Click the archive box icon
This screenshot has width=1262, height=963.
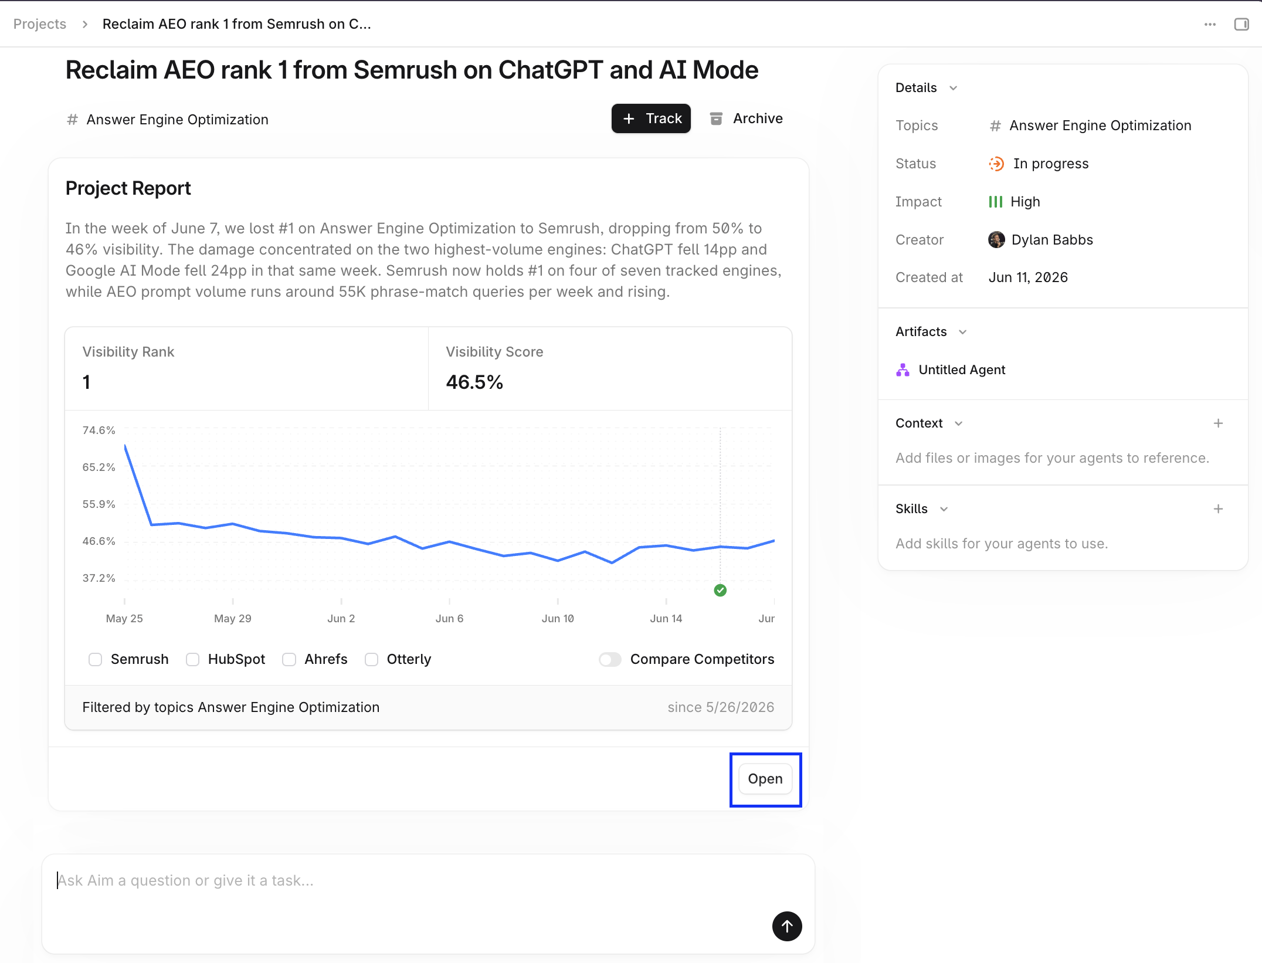[x=715, y=118]
